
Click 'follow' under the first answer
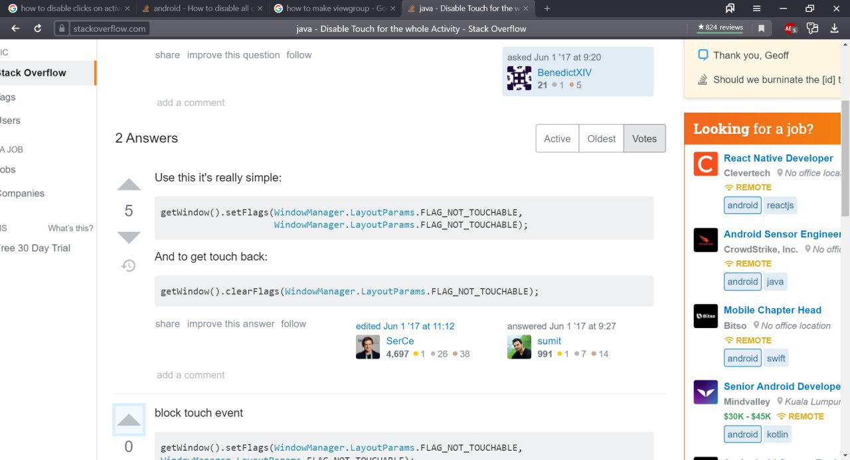[294, 324]
